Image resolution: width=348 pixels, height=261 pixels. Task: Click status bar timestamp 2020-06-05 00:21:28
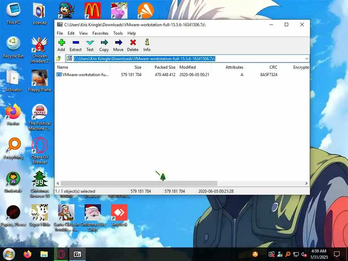pyautogui.click(x=216, y=191)
